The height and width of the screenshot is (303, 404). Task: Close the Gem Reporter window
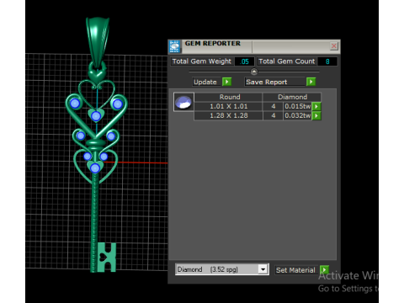pos(333,45)
